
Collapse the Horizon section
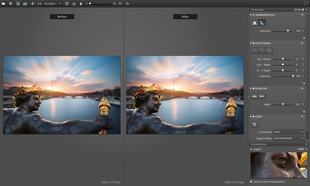click(251, 88)
